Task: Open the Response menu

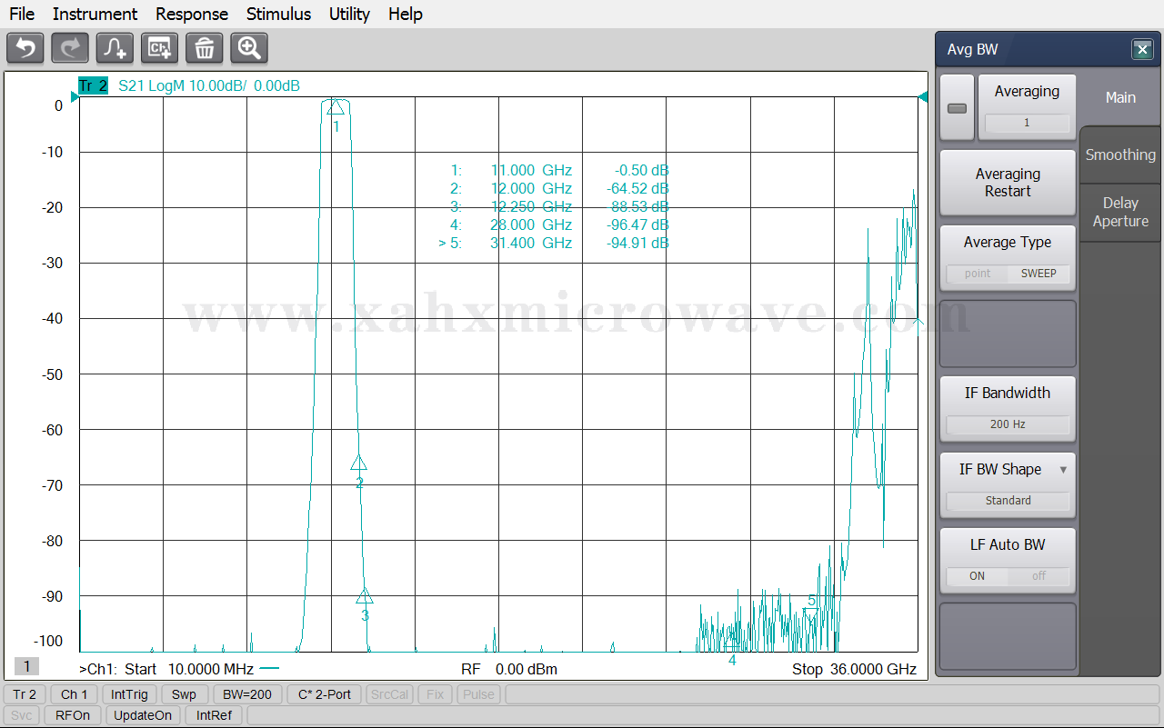Action: (192, 14)
